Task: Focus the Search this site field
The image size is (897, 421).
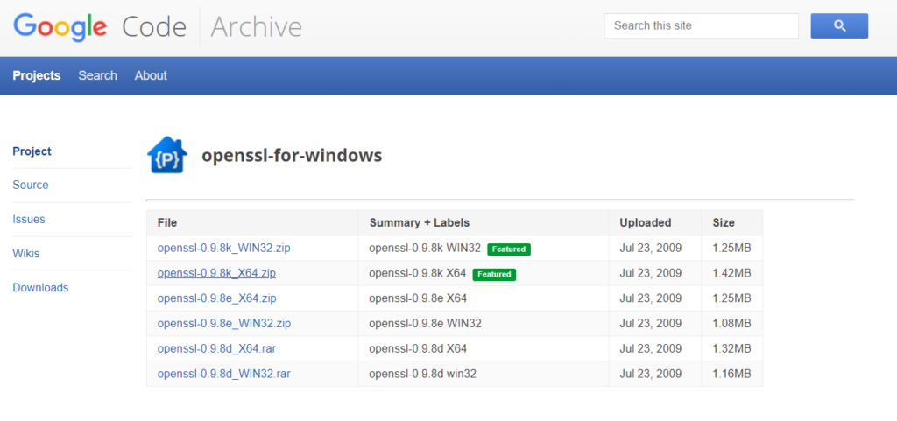Action: tap(702, 25)
